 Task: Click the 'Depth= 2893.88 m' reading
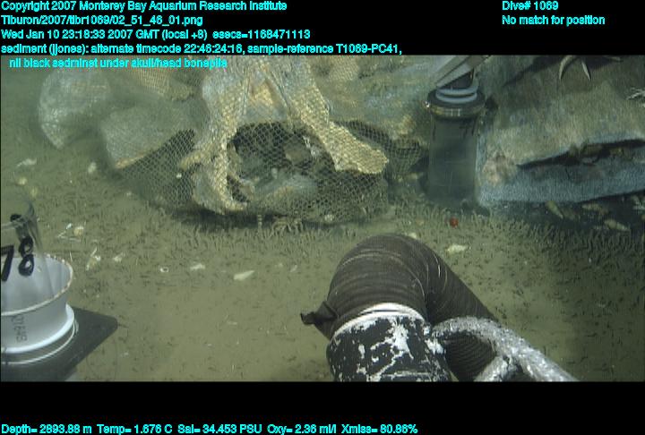point(47,430)
